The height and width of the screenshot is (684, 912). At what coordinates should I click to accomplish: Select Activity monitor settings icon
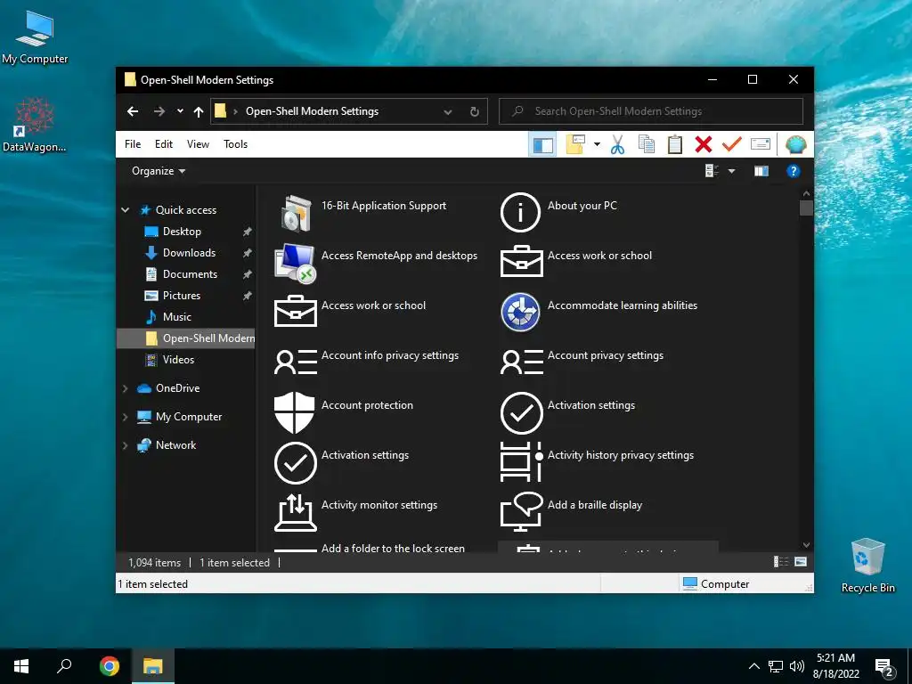[x=296, y=512]
